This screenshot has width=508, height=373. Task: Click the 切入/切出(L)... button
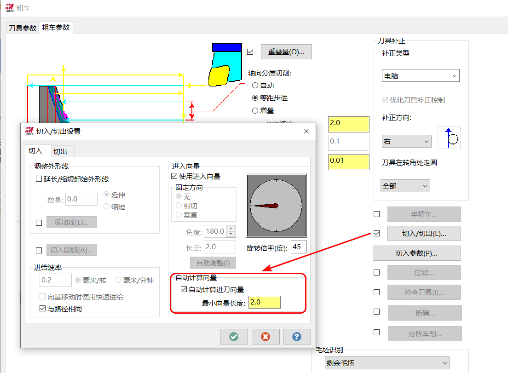point(424,234)
